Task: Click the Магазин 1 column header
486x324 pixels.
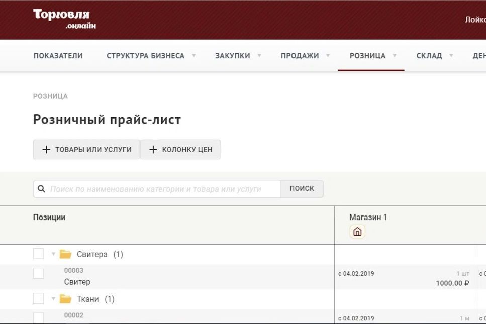Action: point(368,217)
